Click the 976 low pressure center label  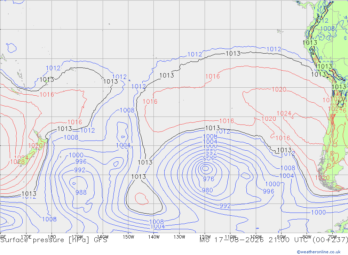click(208, 179)
